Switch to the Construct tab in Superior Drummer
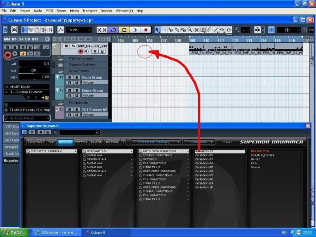This screenshot has width=316, height=237. pyautogui.click(x=36, y=142)
